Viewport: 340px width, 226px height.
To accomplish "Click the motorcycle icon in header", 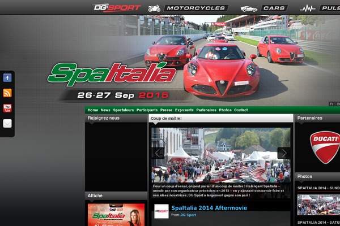I will tap(154, 8).
